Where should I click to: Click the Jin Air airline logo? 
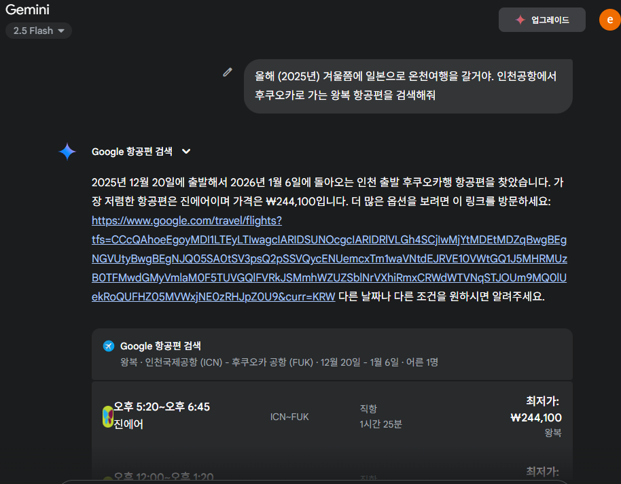pyautogui.click(x=108, y=417)
